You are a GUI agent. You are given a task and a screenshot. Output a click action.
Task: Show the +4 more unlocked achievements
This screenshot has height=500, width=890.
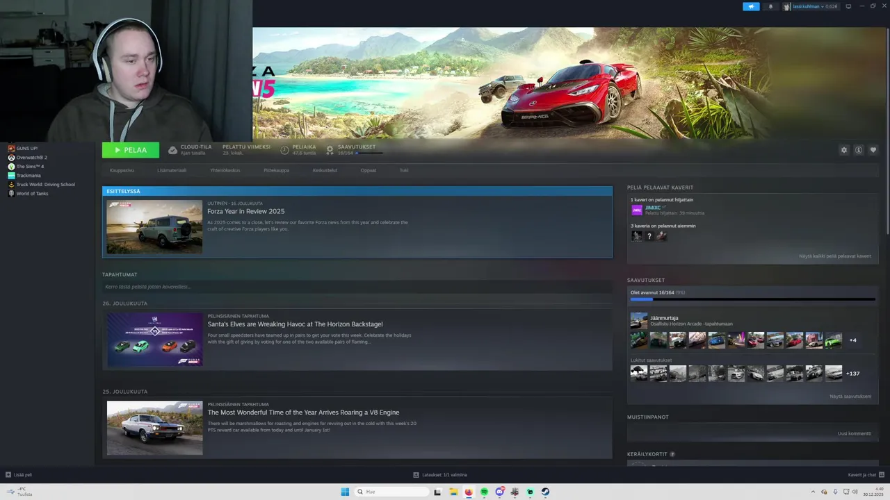853,340
